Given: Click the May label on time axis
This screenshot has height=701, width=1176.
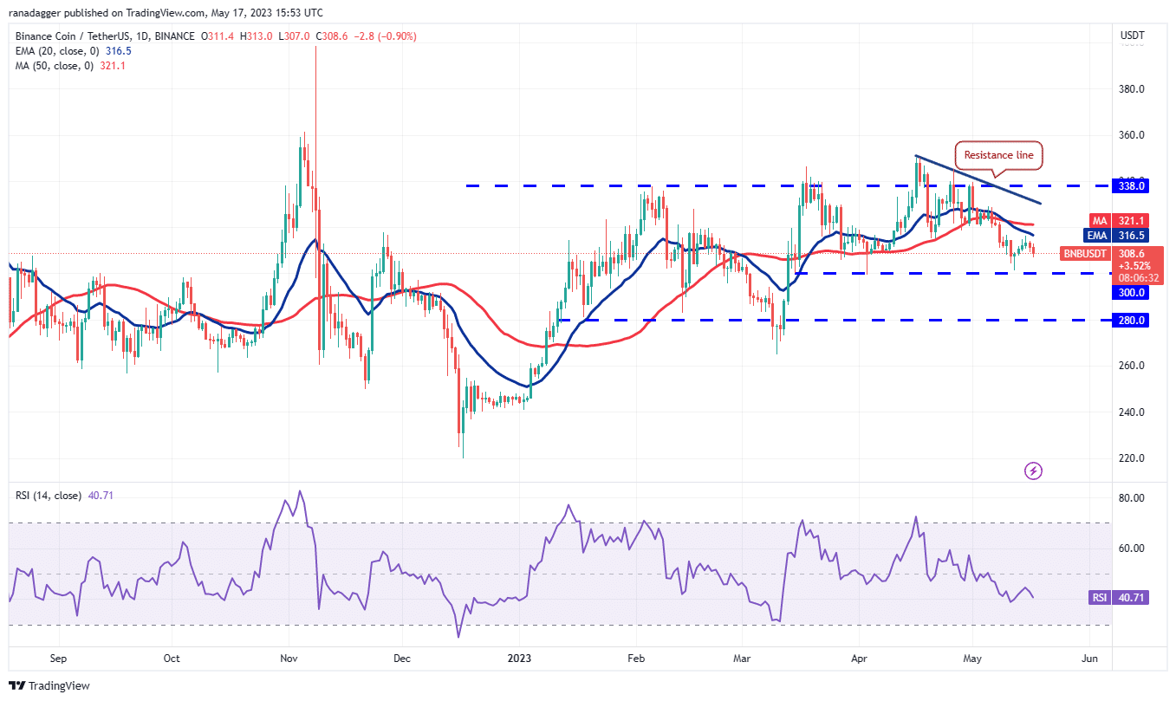Looking at the screenshot, I should click(973, 659).
